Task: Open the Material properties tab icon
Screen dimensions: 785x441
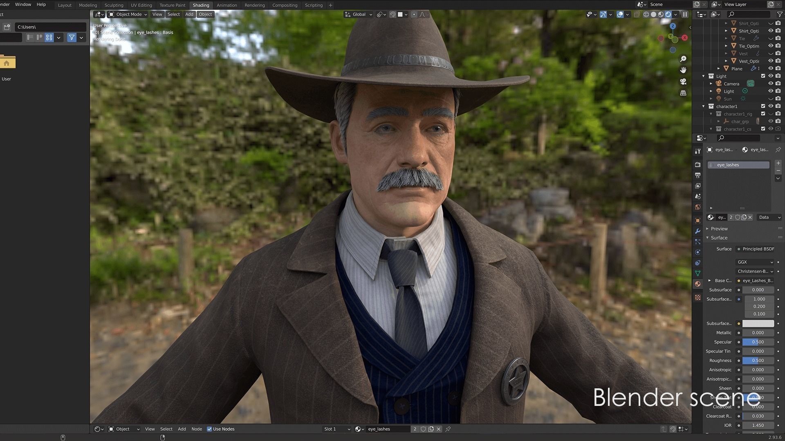Action: (698, 284)
